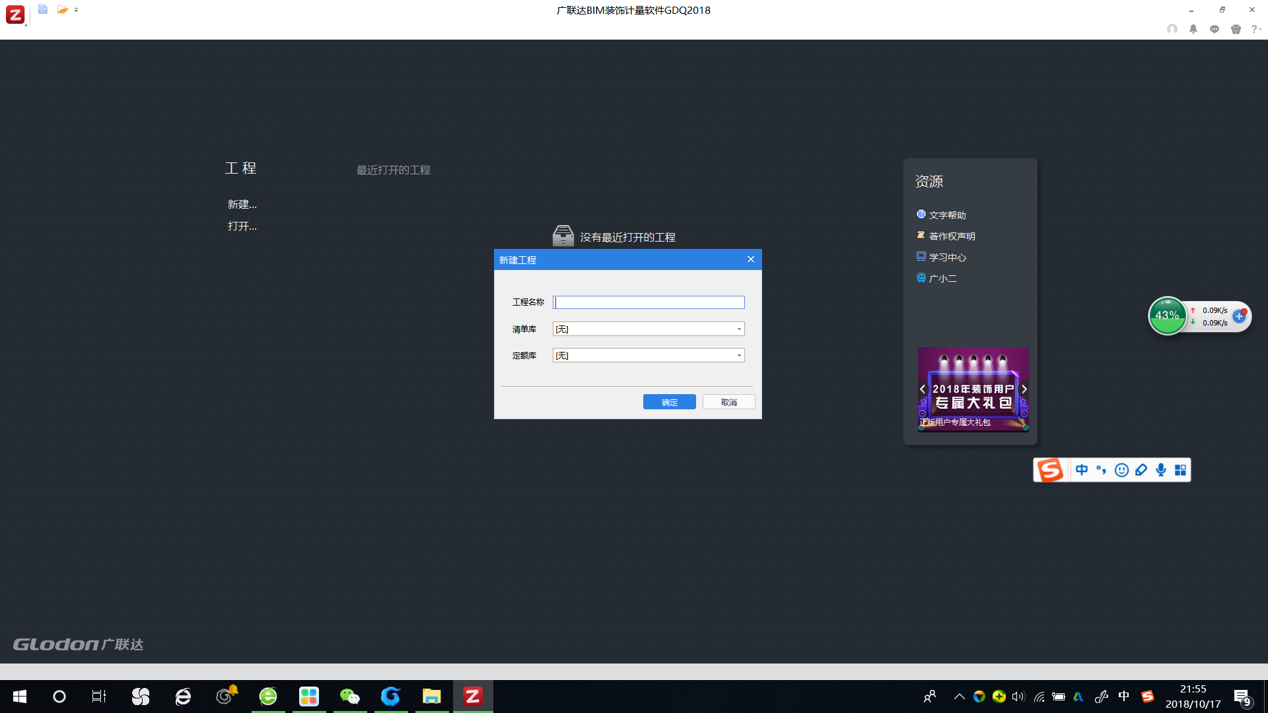Click the skin/shirt icon at top right
Screen dimensions: 1268x713
[1236, 29]
